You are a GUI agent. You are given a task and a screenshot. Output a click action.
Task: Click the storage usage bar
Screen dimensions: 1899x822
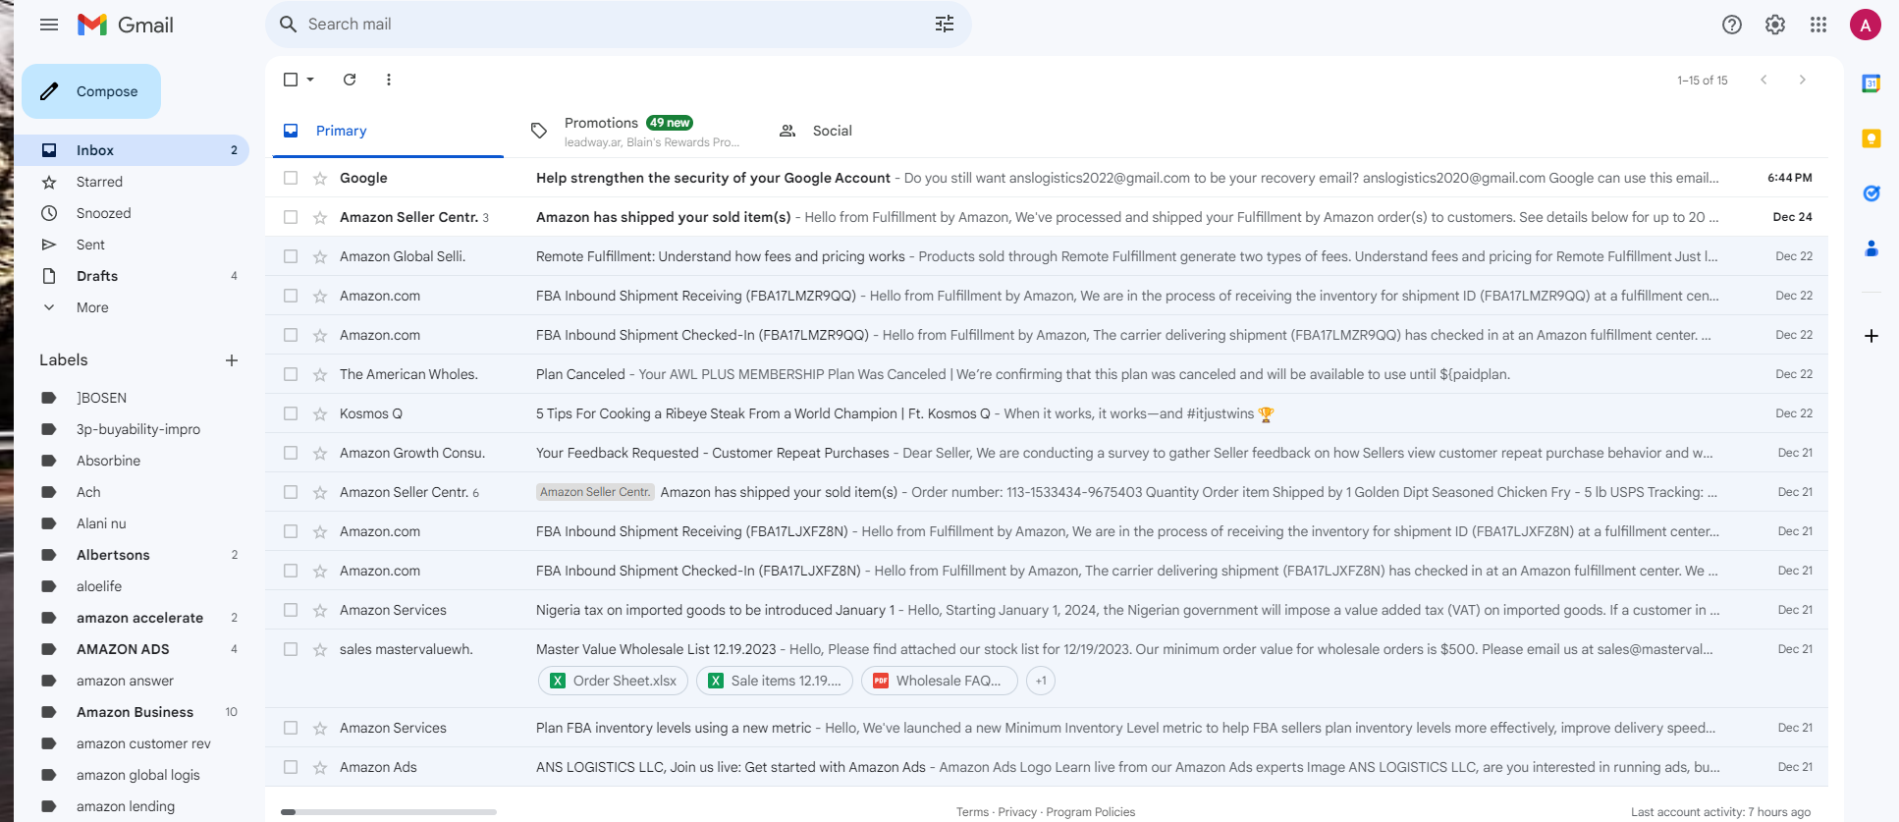[x=389, y=812]
